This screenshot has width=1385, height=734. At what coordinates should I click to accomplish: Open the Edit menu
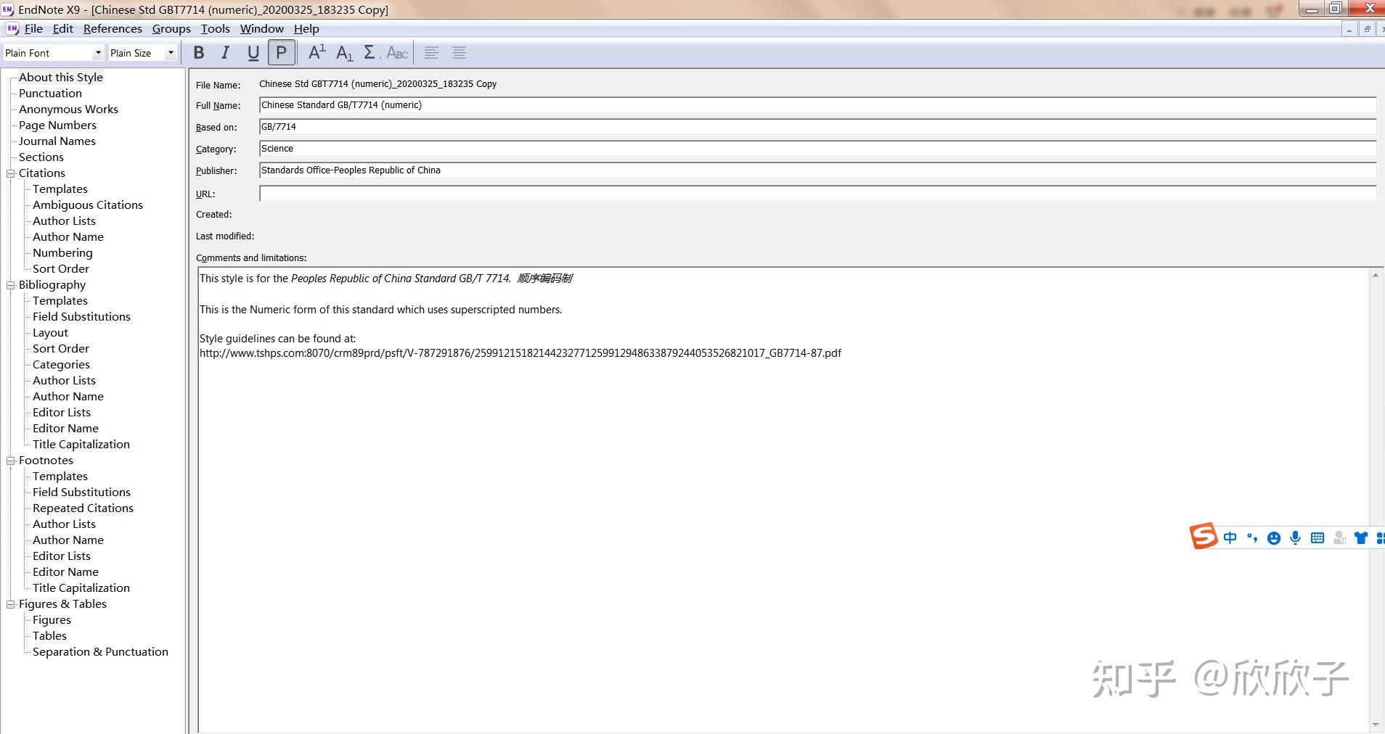[63, 29]
